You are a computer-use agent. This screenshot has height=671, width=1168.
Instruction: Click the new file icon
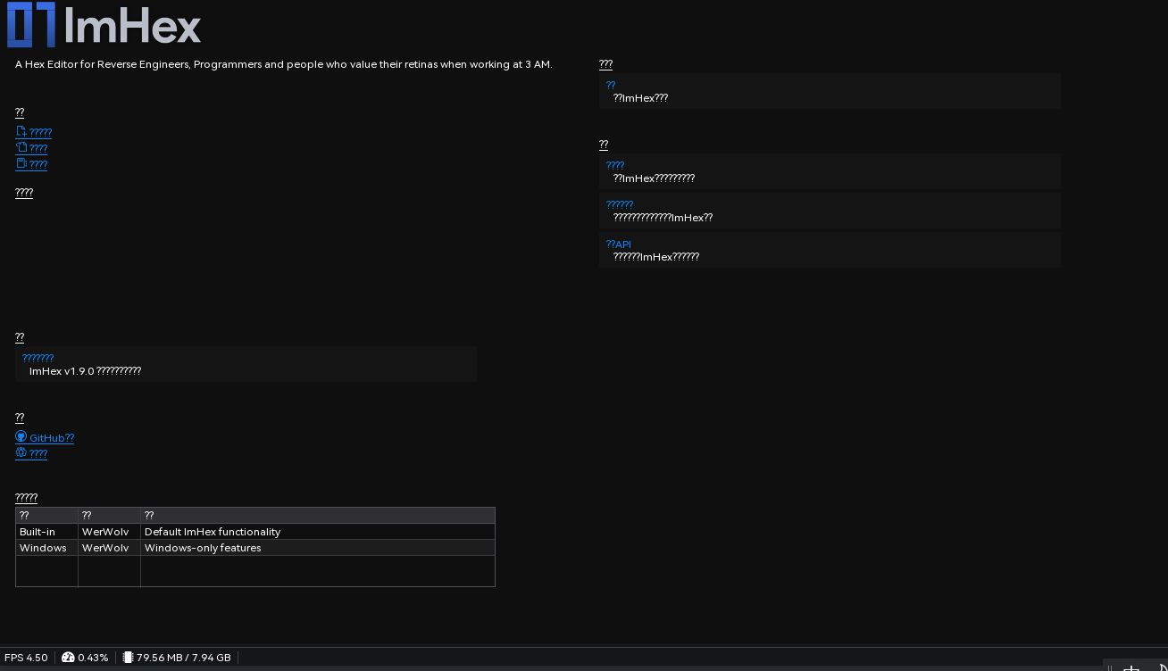21,131
